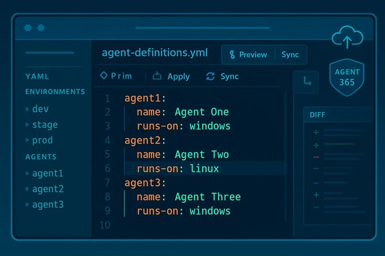Click the Agent One value

pos(202,112)
